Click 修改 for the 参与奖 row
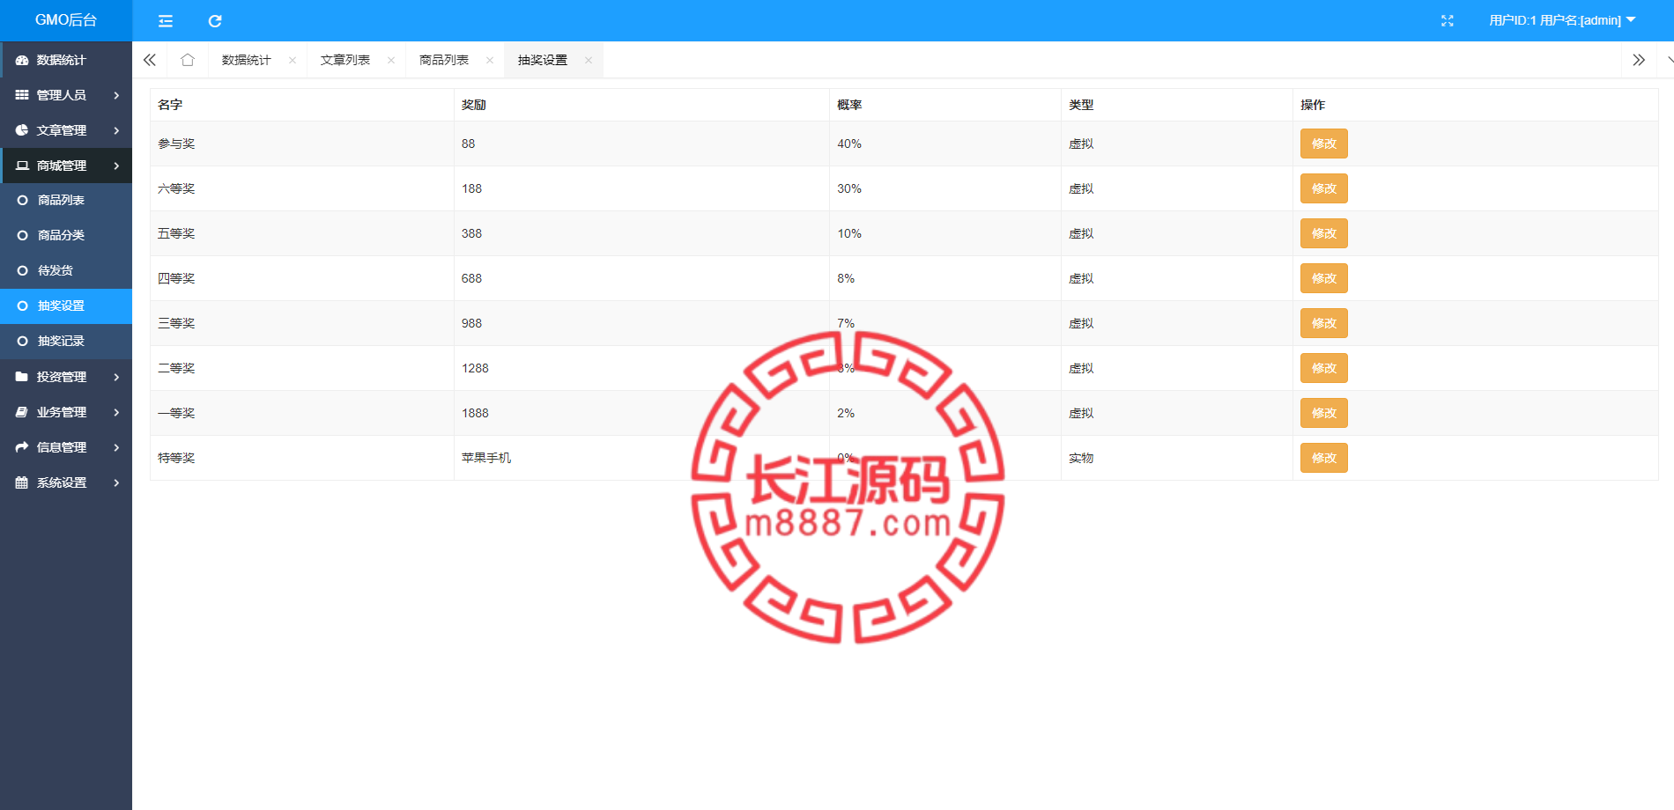Screen dimensions: 1674x810 1323,144
